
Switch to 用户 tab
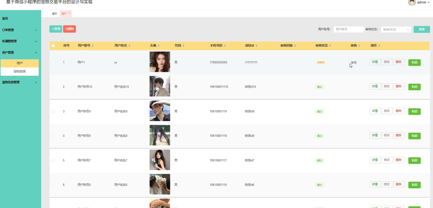(64, 14)
